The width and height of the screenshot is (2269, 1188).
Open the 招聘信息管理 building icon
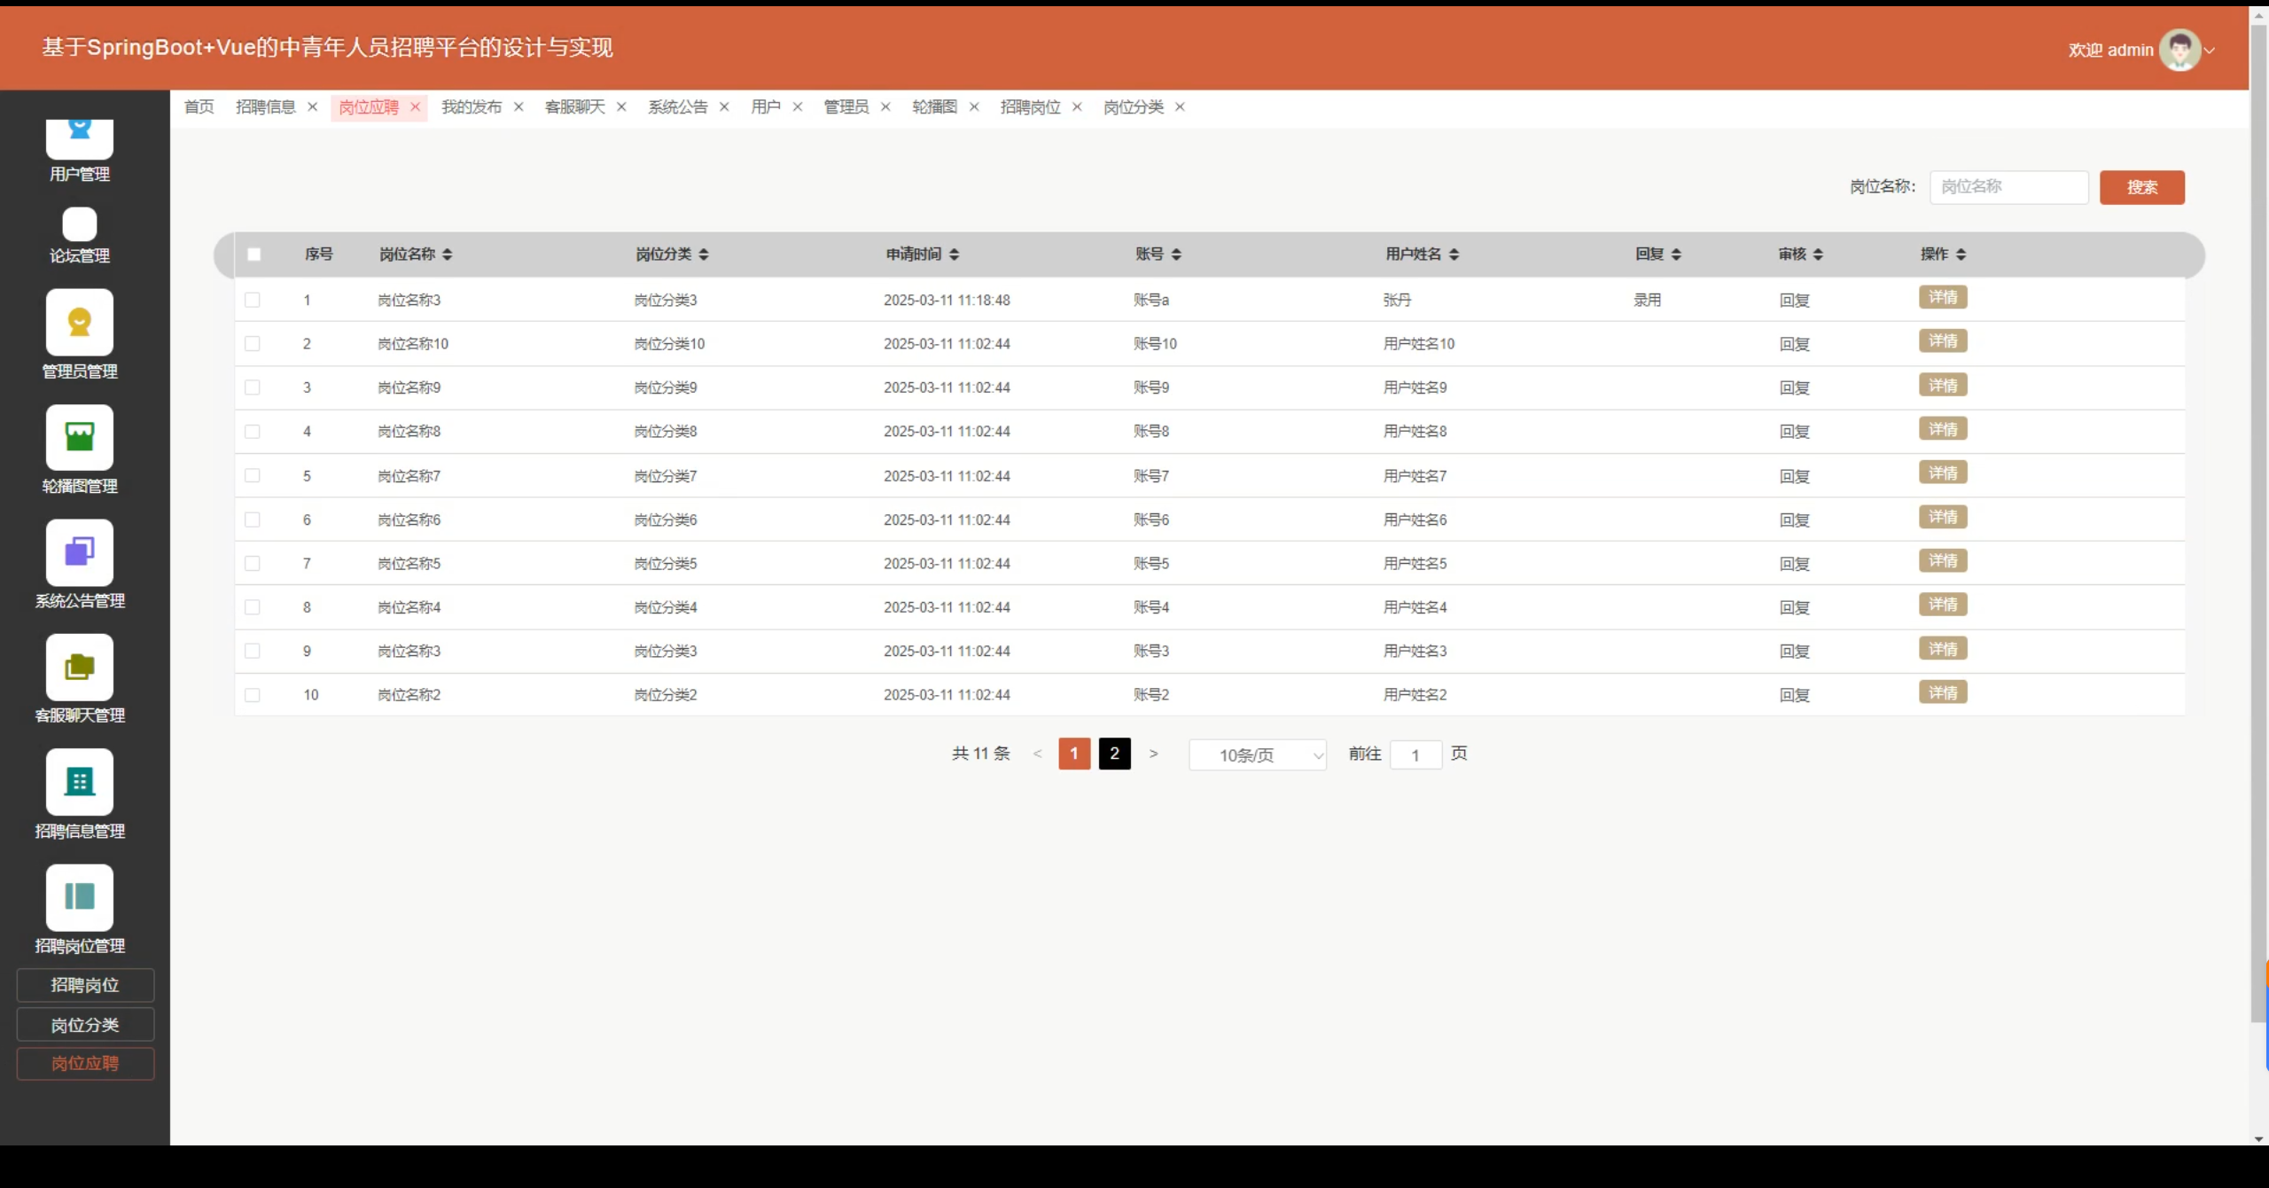click(x=80, y=782)
